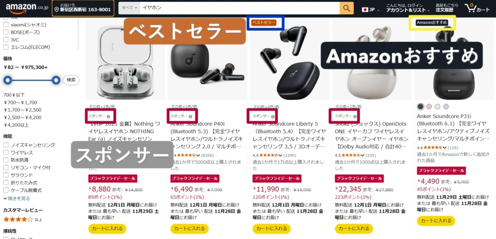Click the orange search magnifier button
The height and width of the screenshot is (239, 496).
coord(346,8)
